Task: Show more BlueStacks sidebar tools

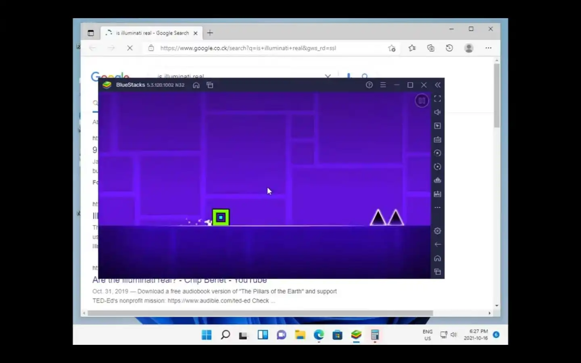Action: coord(437,207)
